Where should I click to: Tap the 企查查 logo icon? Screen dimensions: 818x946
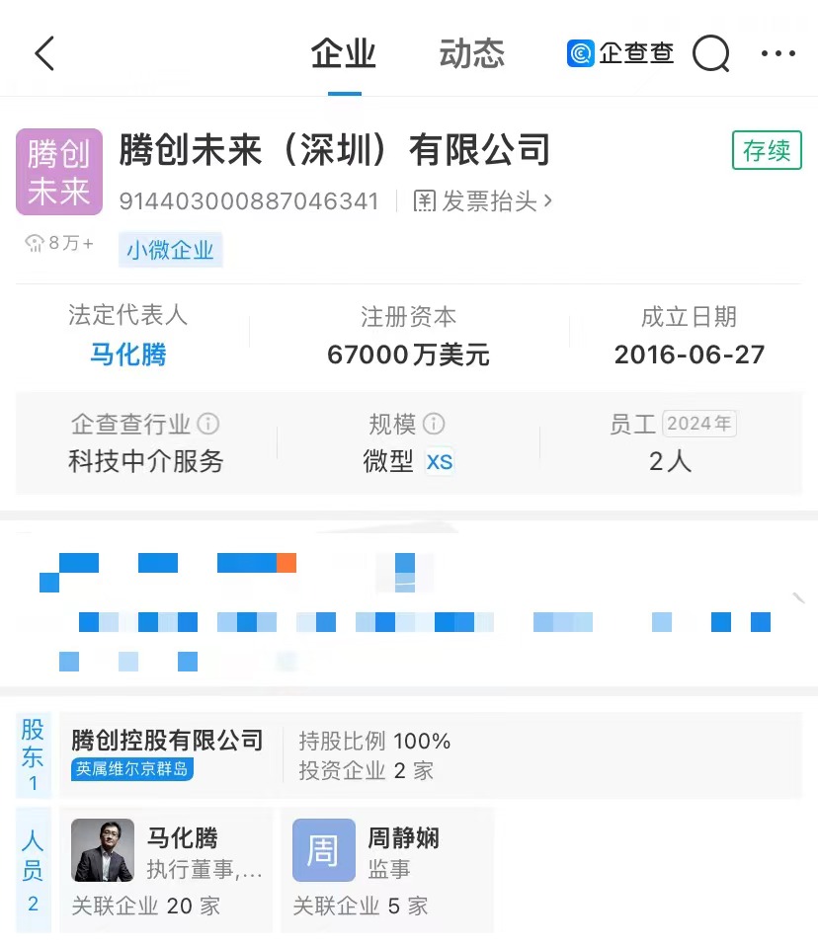point(580,53)
